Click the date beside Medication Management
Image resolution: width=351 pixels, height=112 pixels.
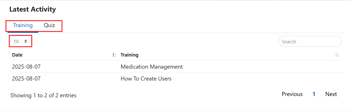point(26,67)
